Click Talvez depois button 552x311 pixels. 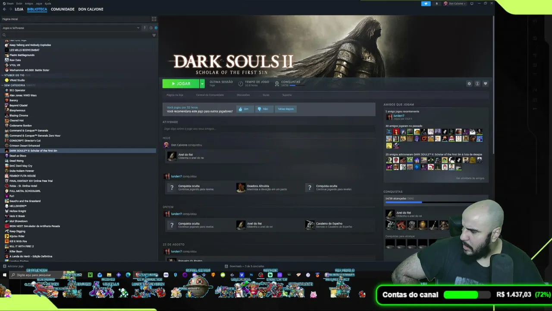point(285,109)
